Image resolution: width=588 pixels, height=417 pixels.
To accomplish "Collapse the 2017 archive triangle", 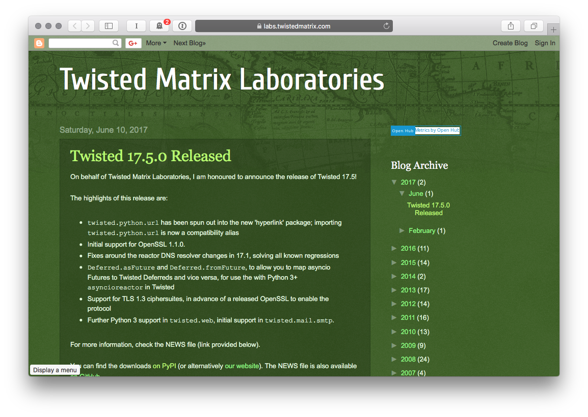I will click(394, 182).
